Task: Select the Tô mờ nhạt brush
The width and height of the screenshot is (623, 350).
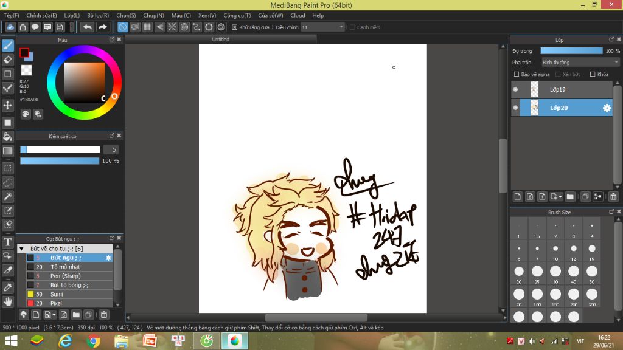Action: [x=69, y=267]
